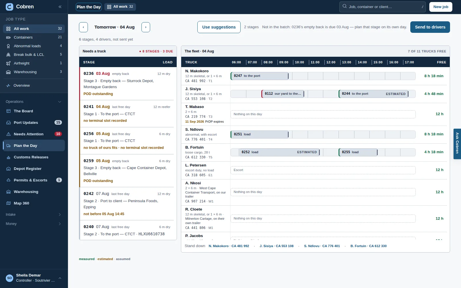The height and width of the screenshot is (288, 461).
Task: Focus the job, container or client search field
Action: click(383, 7)
